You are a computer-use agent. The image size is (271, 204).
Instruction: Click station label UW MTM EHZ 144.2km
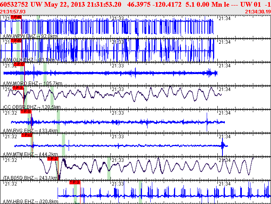(31, 154)
